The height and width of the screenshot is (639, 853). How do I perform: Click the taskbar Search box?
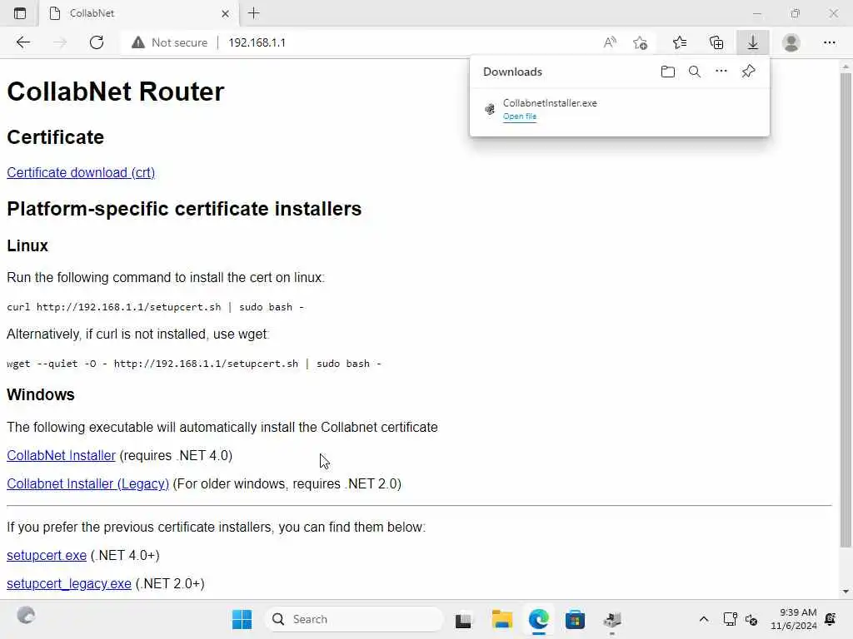coord(353,619)
